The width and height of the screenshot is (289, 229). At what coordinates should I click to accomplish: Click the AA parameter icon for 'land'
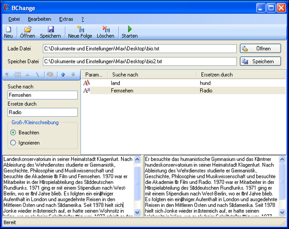[x=86, y=83]
